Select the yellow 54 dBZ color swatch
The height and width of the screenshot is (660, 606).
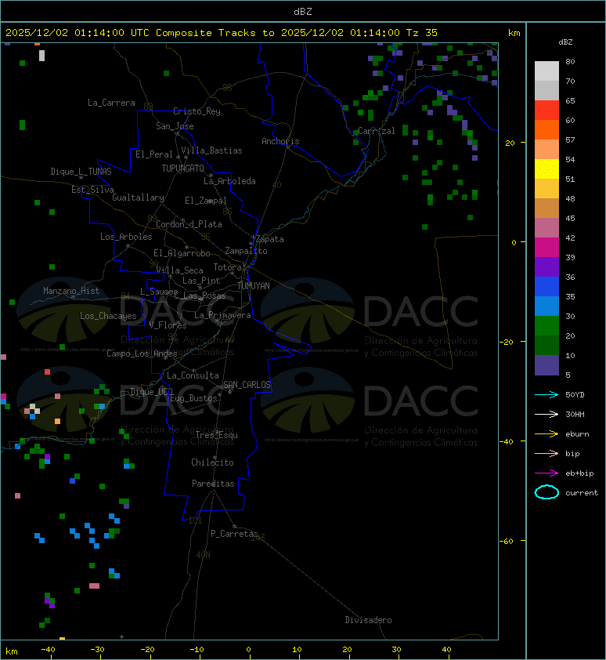pyautogui.click(x=546, y=169)
